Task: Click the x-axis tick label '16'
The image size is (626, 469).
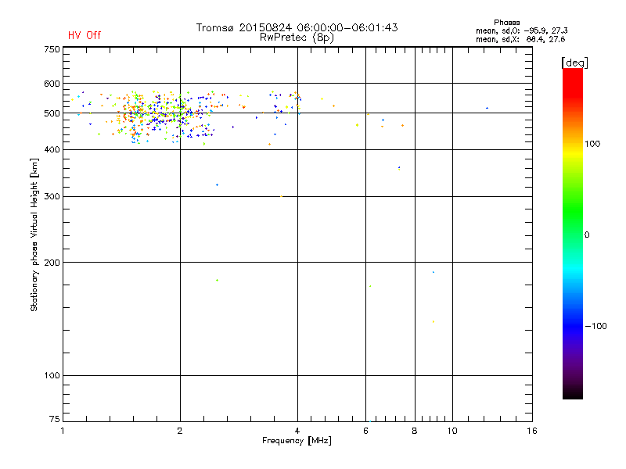Action: click(x=532, y=431)
